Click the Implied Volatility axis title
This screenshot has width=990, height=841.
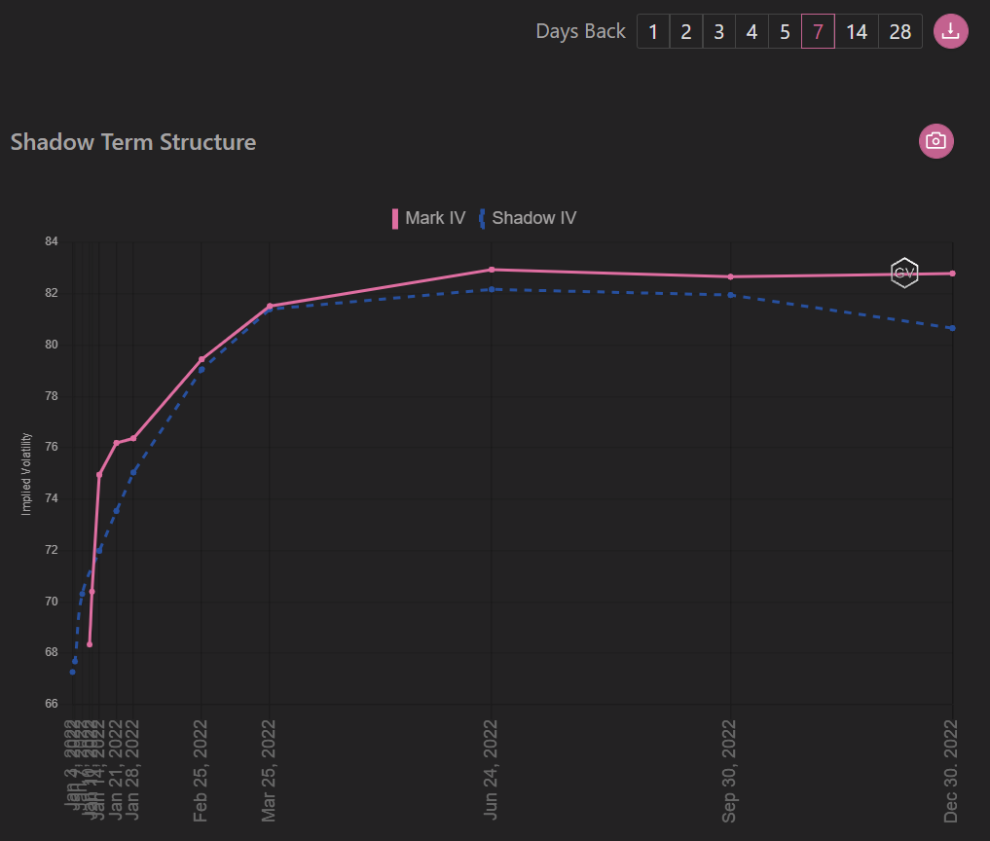[26, 474]
